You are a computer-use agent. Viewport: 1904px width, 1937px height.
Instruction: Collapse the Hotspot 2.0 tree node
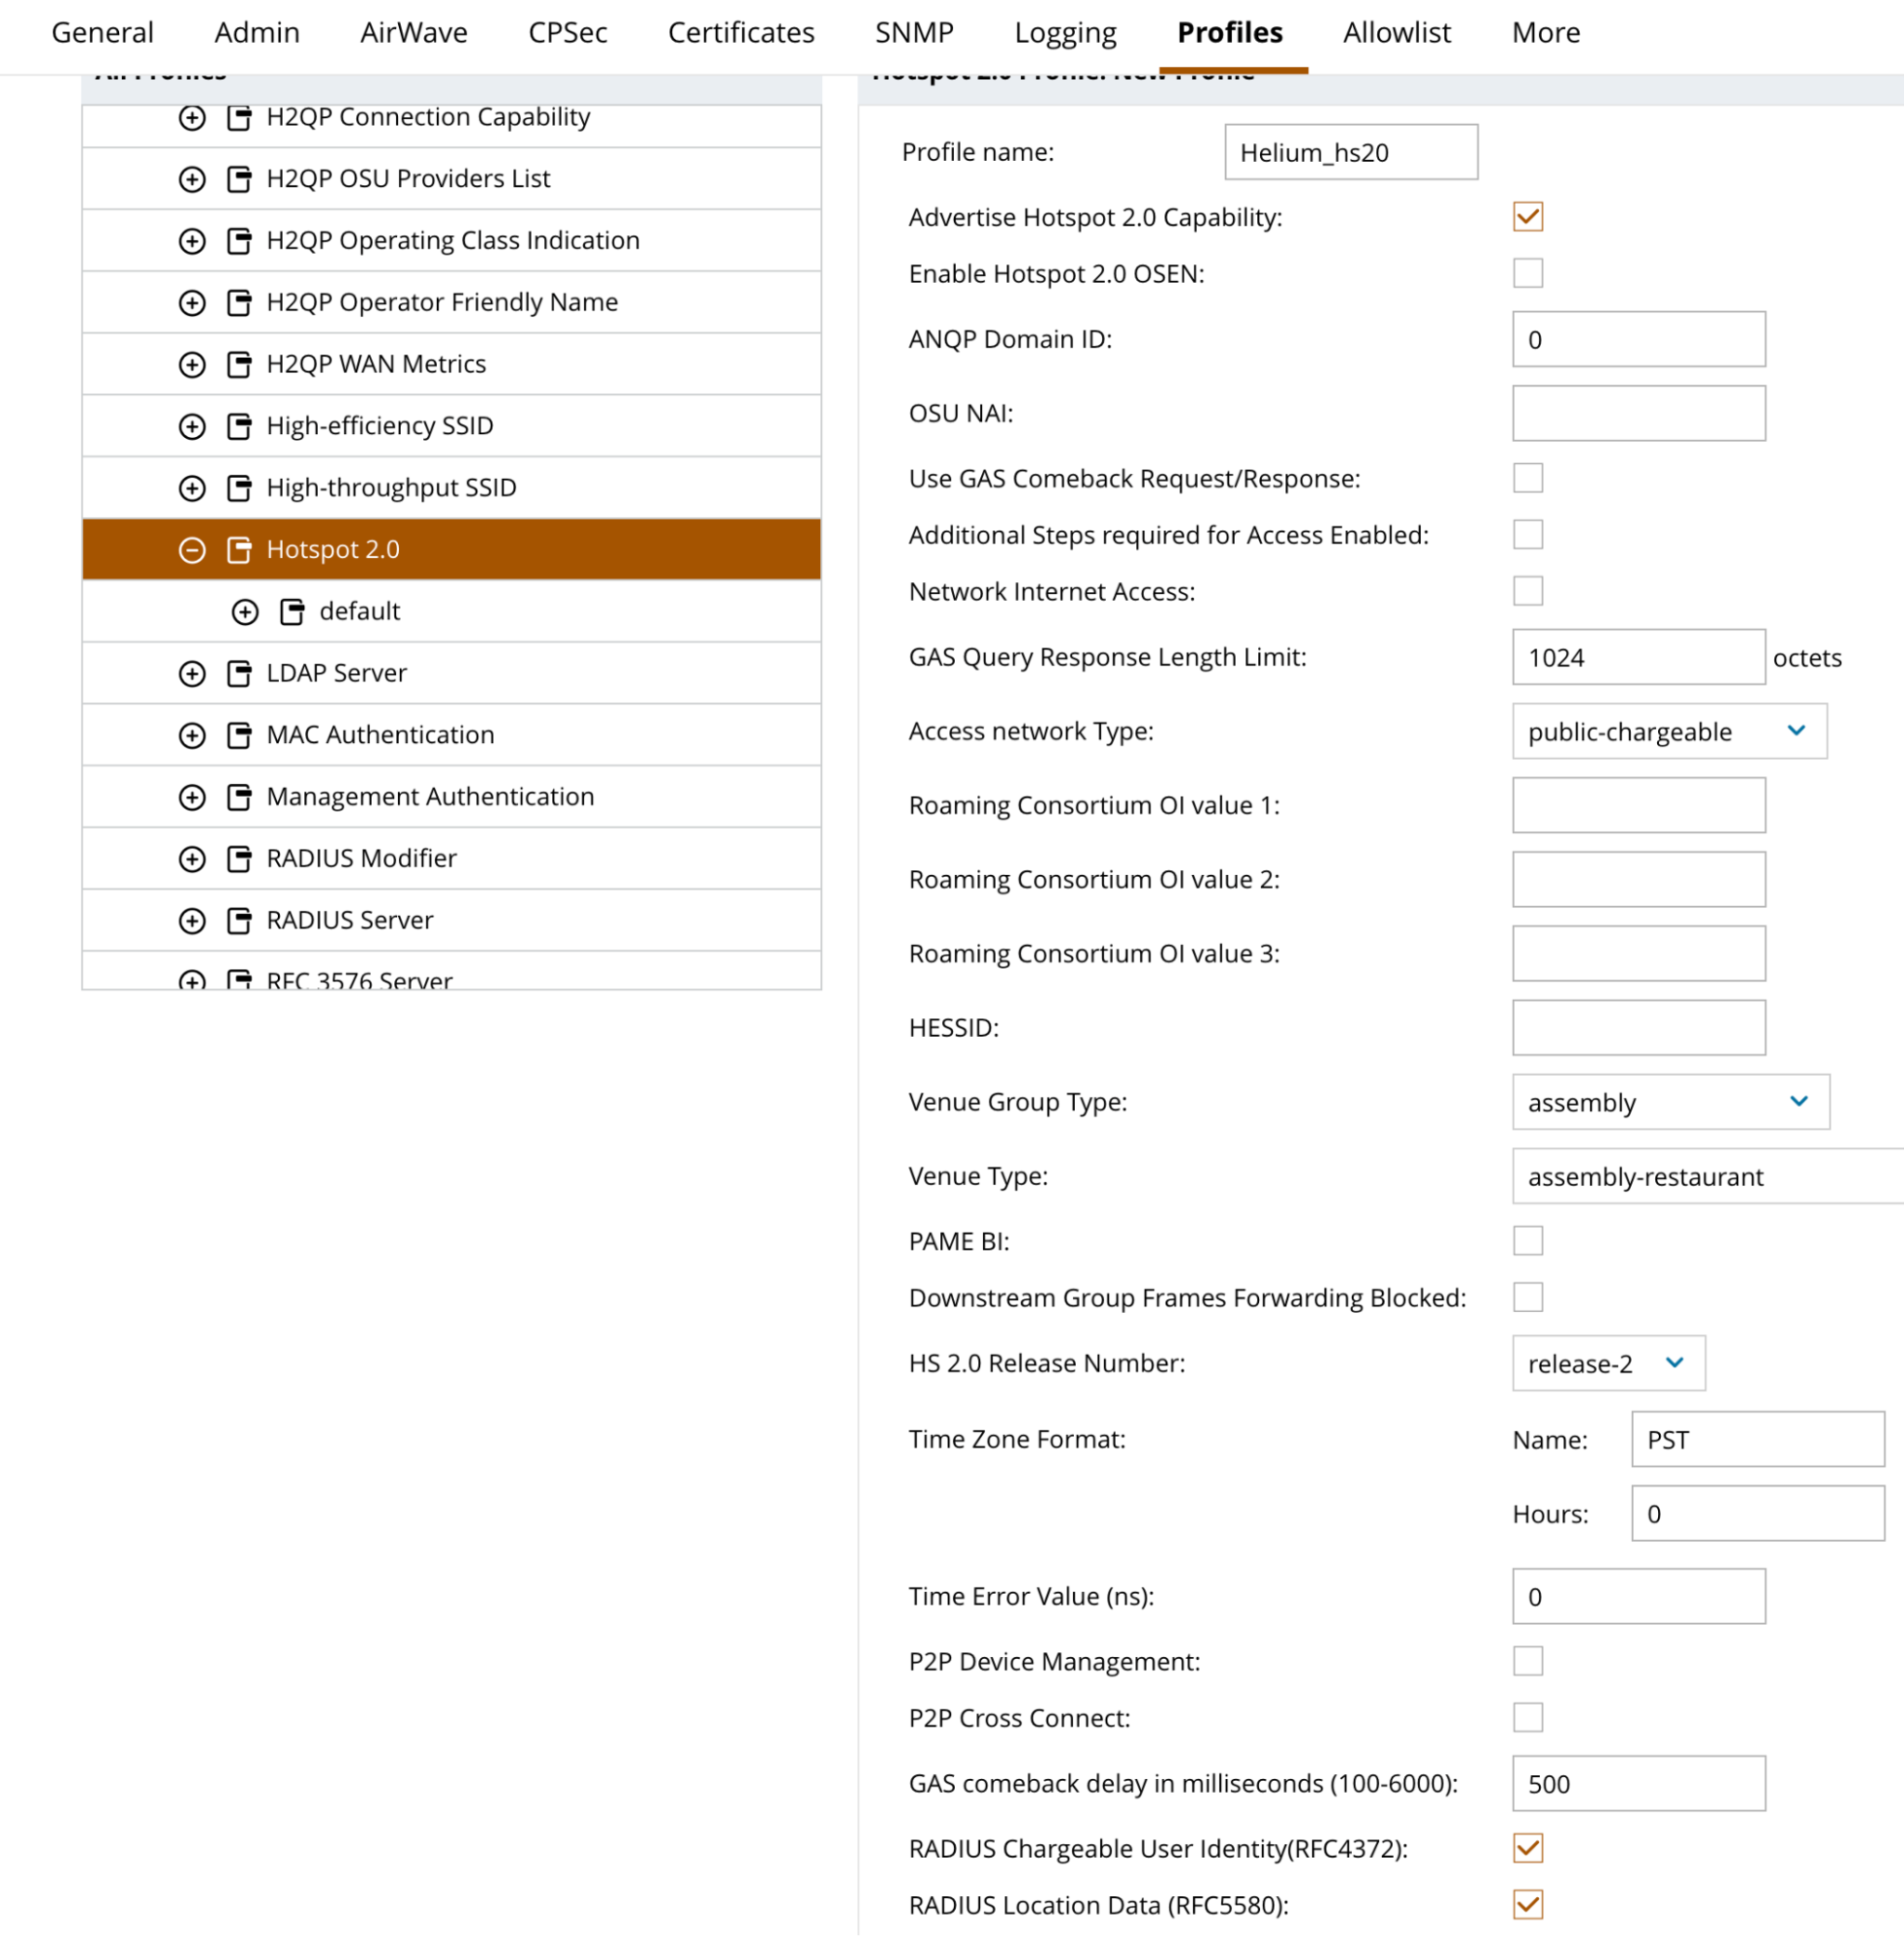tap(192, 550)
